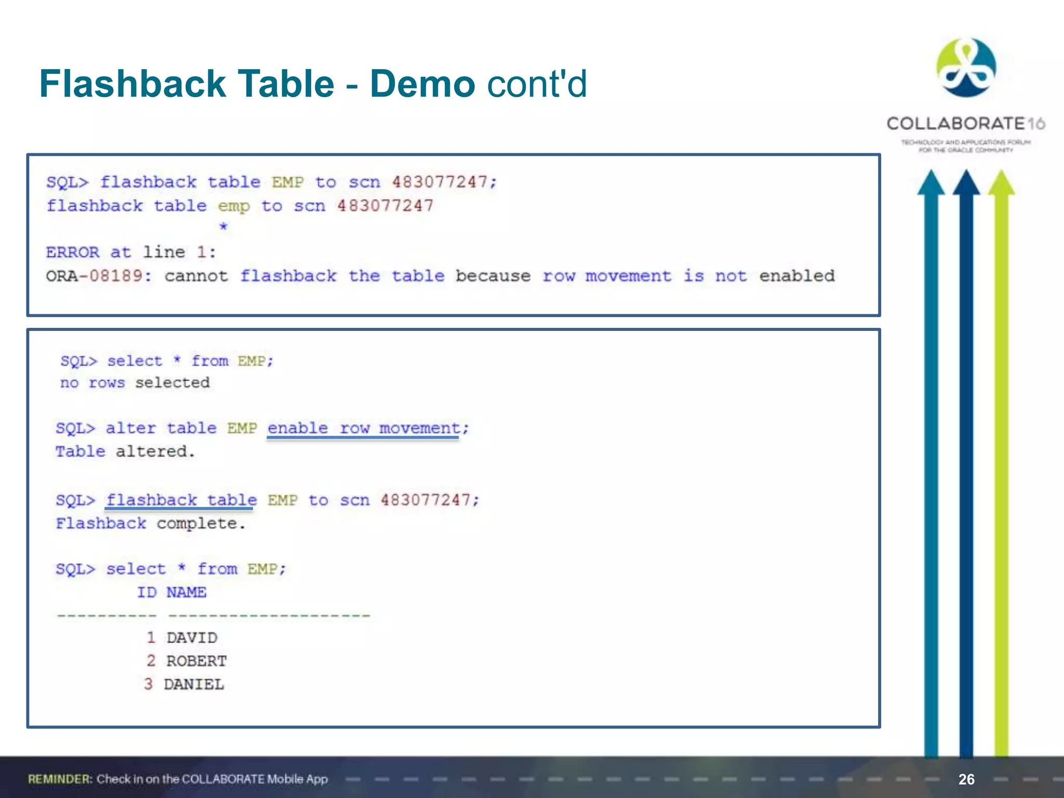Click underlined 'enable row movement' text

pyautogui.click(x=363, y=429)
